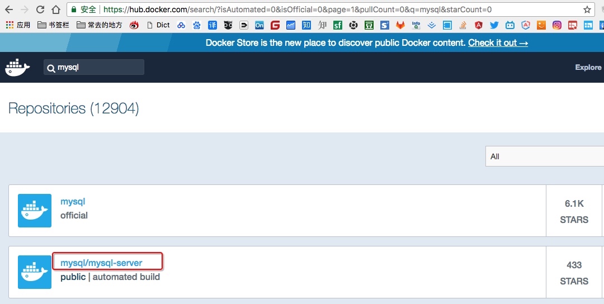Screen dimensions: 604x304
Task: Open the green 豆 Douban bookmark
Action: coord(369,25)
